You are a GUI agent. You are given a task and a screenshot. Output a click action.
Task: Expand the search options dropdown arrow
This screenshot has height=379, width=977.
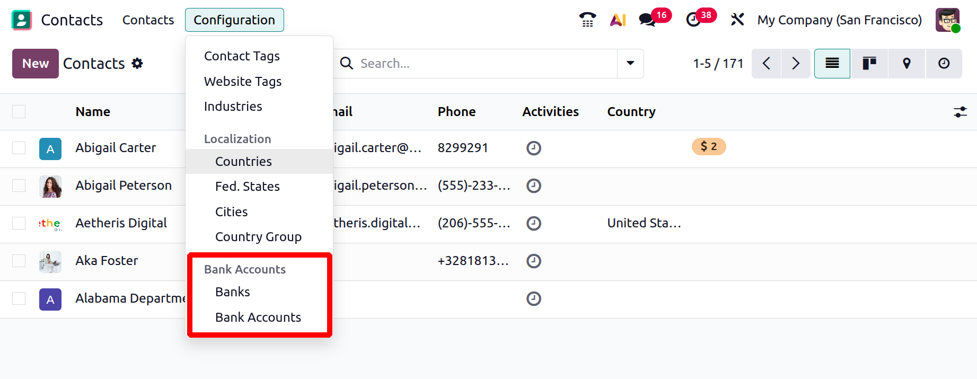[x=630, y=64]
